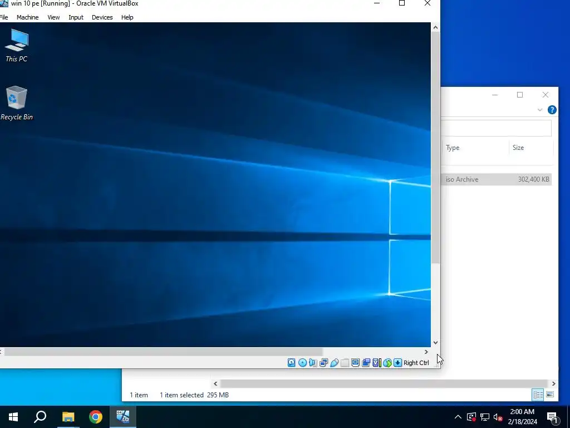This screenshot has height=428, width=570.
Task: Open File Explorer from taskbar
Action: [68, 417]
